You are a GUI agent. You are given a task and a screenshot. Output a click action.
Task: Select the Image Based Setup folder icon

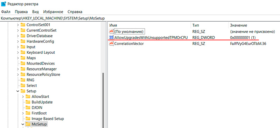[x=28, y=119]
